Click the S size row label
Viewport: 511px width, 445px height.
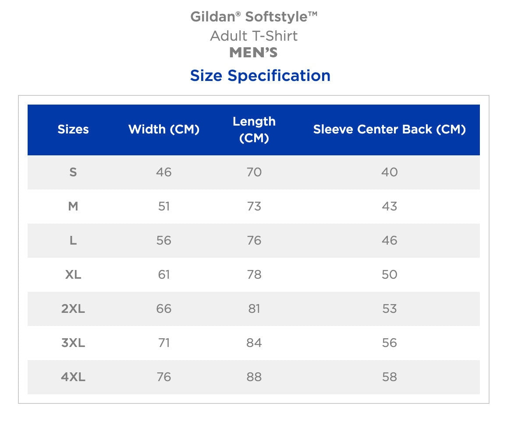(x=73, y=172)
